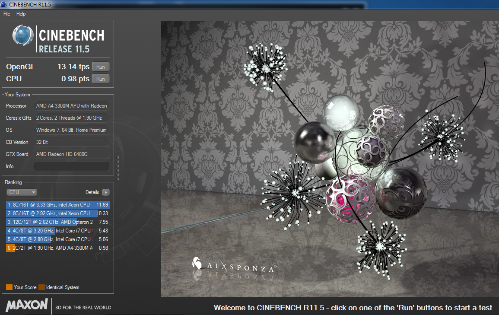Open the File menu
Screen dimensions: 499x315
(6, 14)
